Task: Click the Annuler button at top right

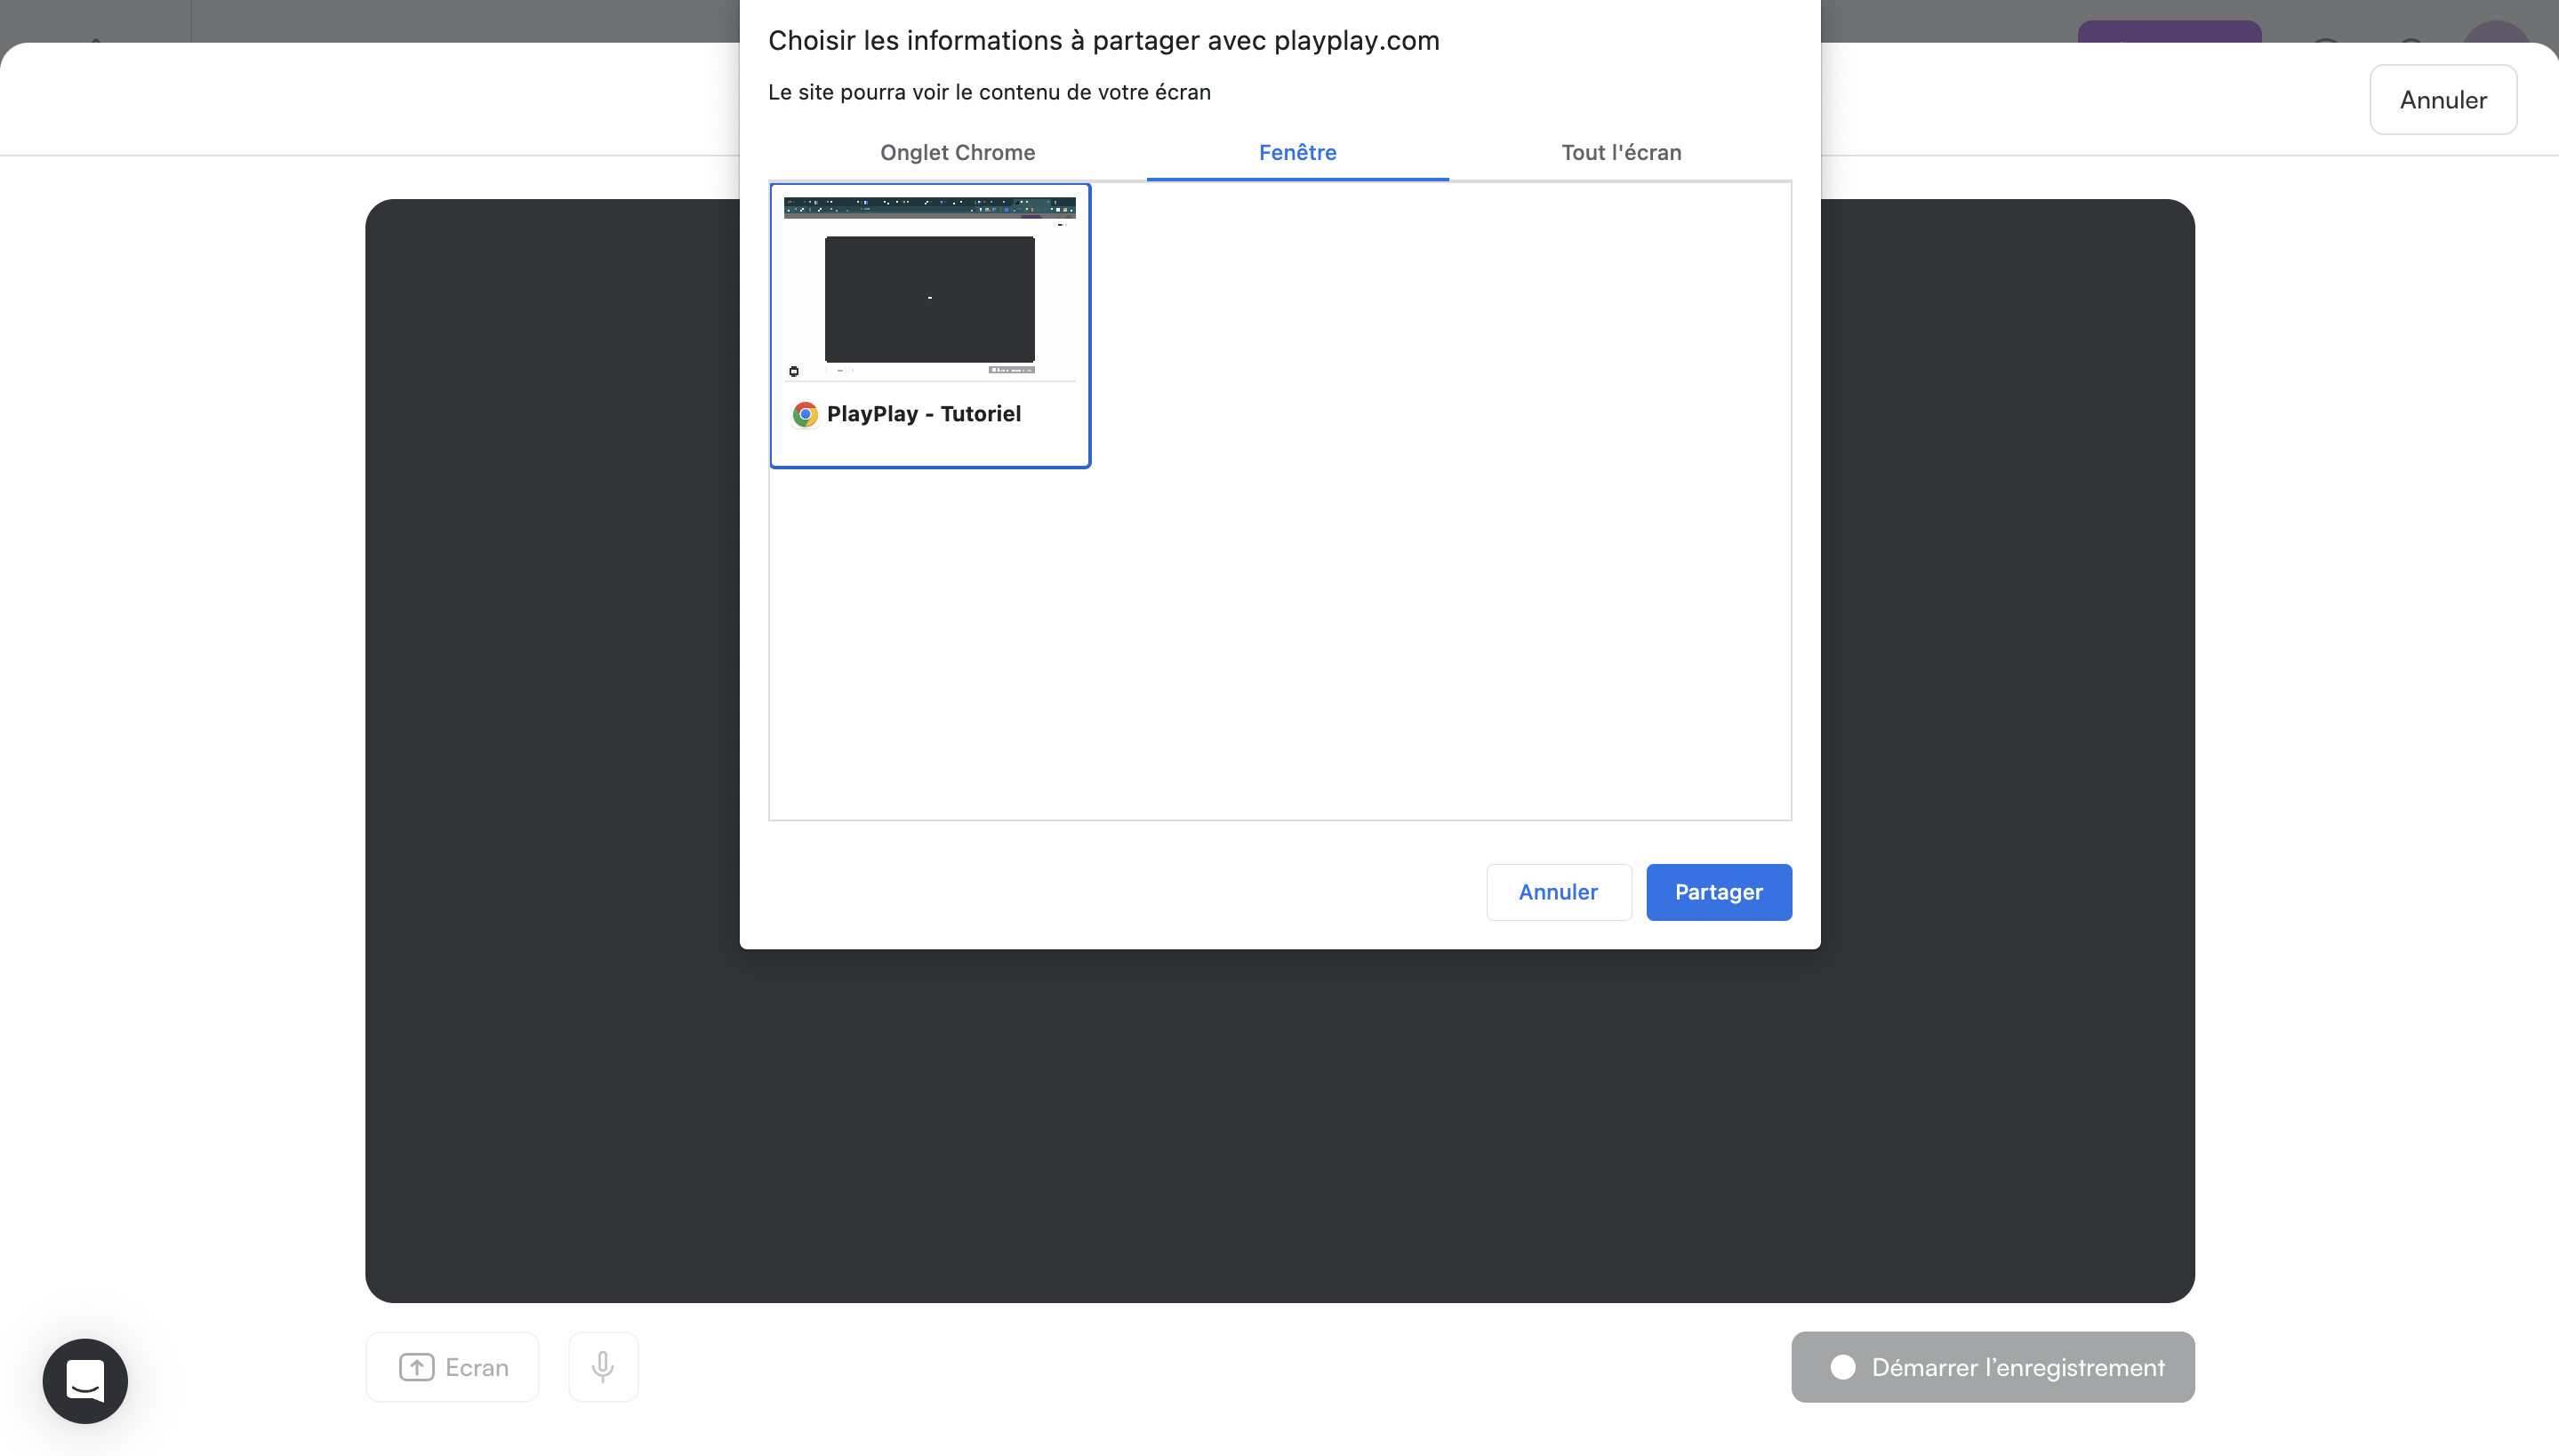Action: [2442, 100]
